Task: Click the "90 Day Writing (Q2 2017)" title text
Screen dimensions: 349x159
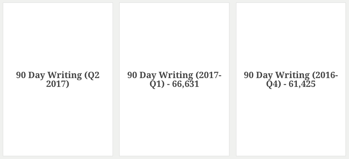Action: click(58, 79)
